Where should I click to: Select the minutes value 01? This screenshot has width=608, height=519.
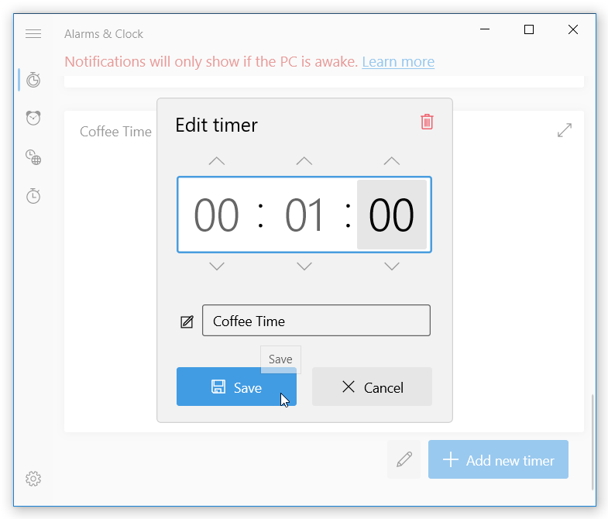pyautogui.click(x=304, y=215)
